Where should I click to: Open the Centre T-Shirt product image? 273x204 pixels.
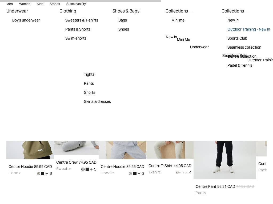point(170,150)
